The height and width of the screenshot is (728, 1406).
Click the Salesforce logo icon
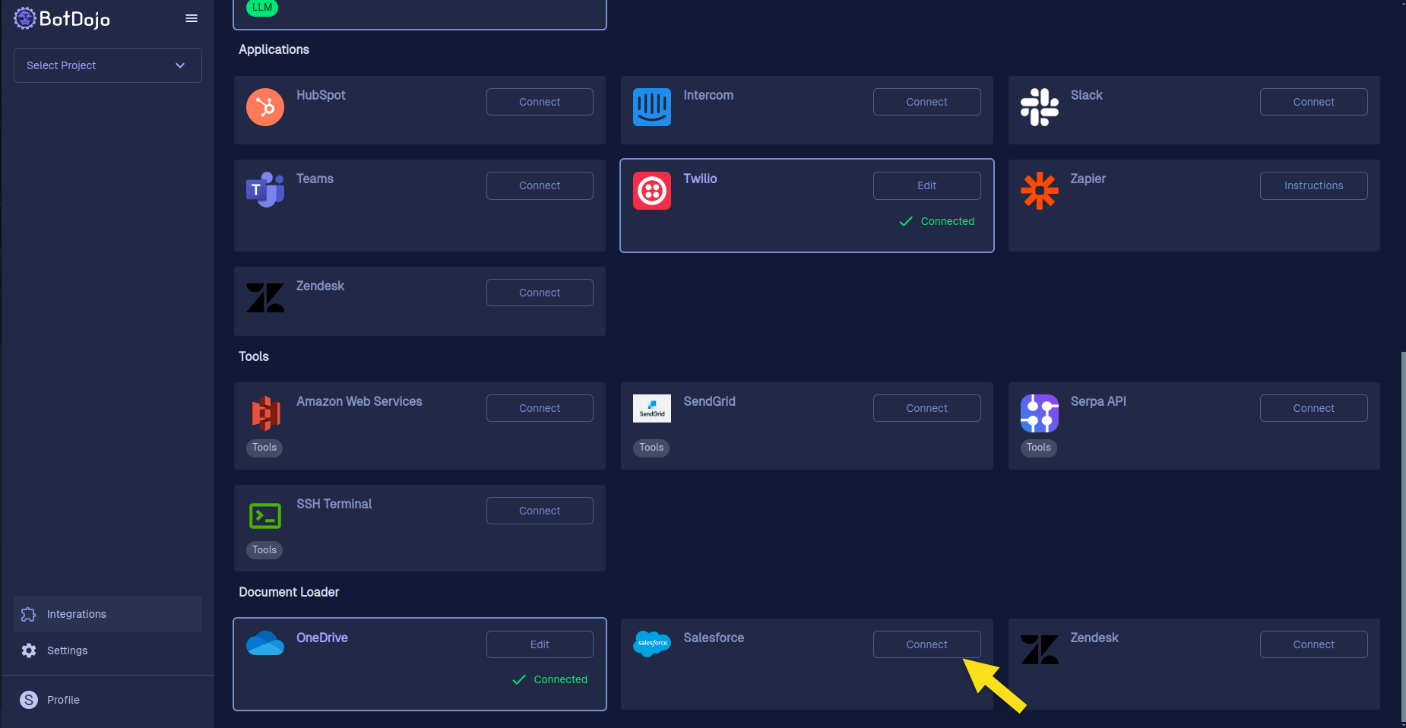pos(652,644)
